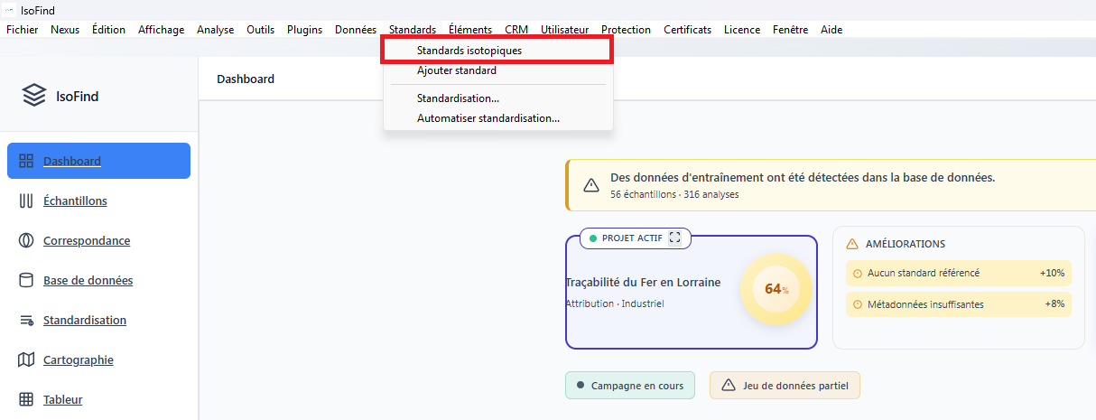Click the Jeu de données partiel badge

(785, 386)
